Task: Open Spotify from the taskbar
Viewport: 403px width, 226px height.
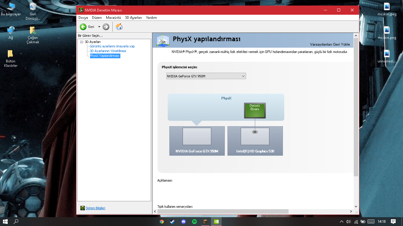Action: click(194, 222)
